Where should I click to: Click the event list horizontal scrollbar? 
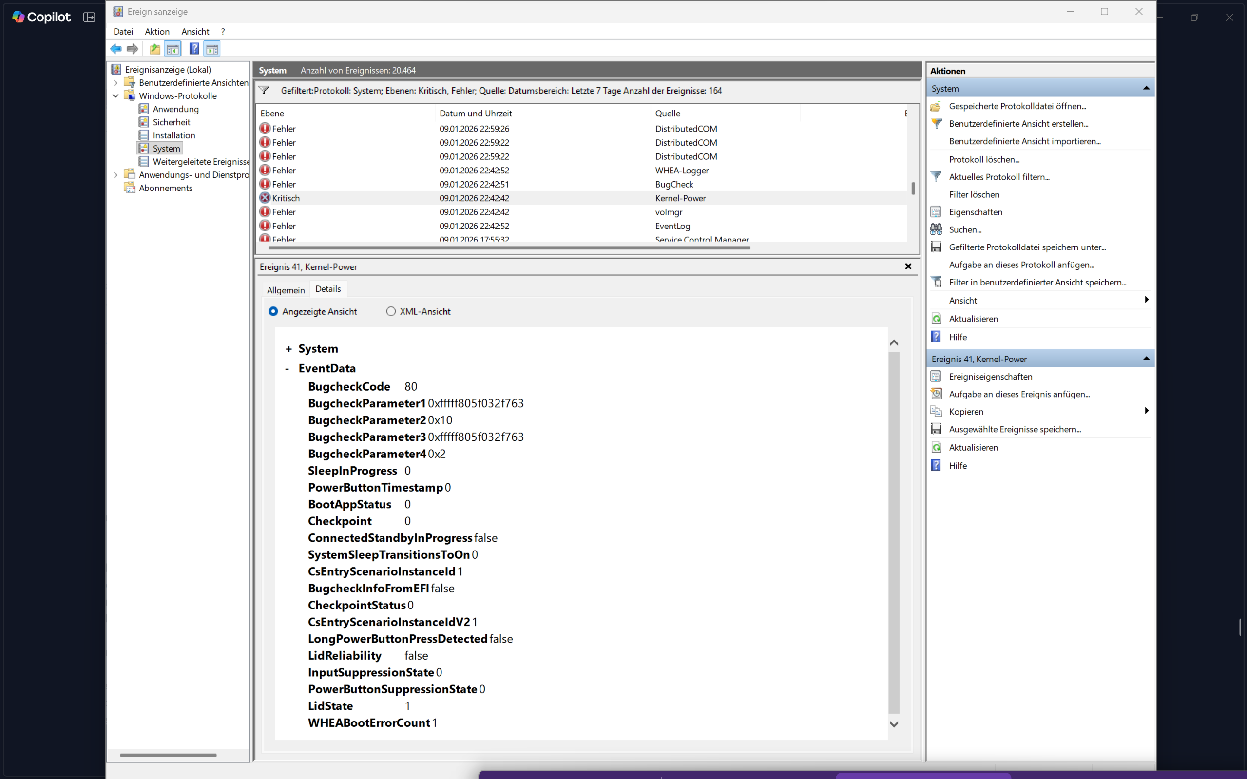click(x=509, y=248)
